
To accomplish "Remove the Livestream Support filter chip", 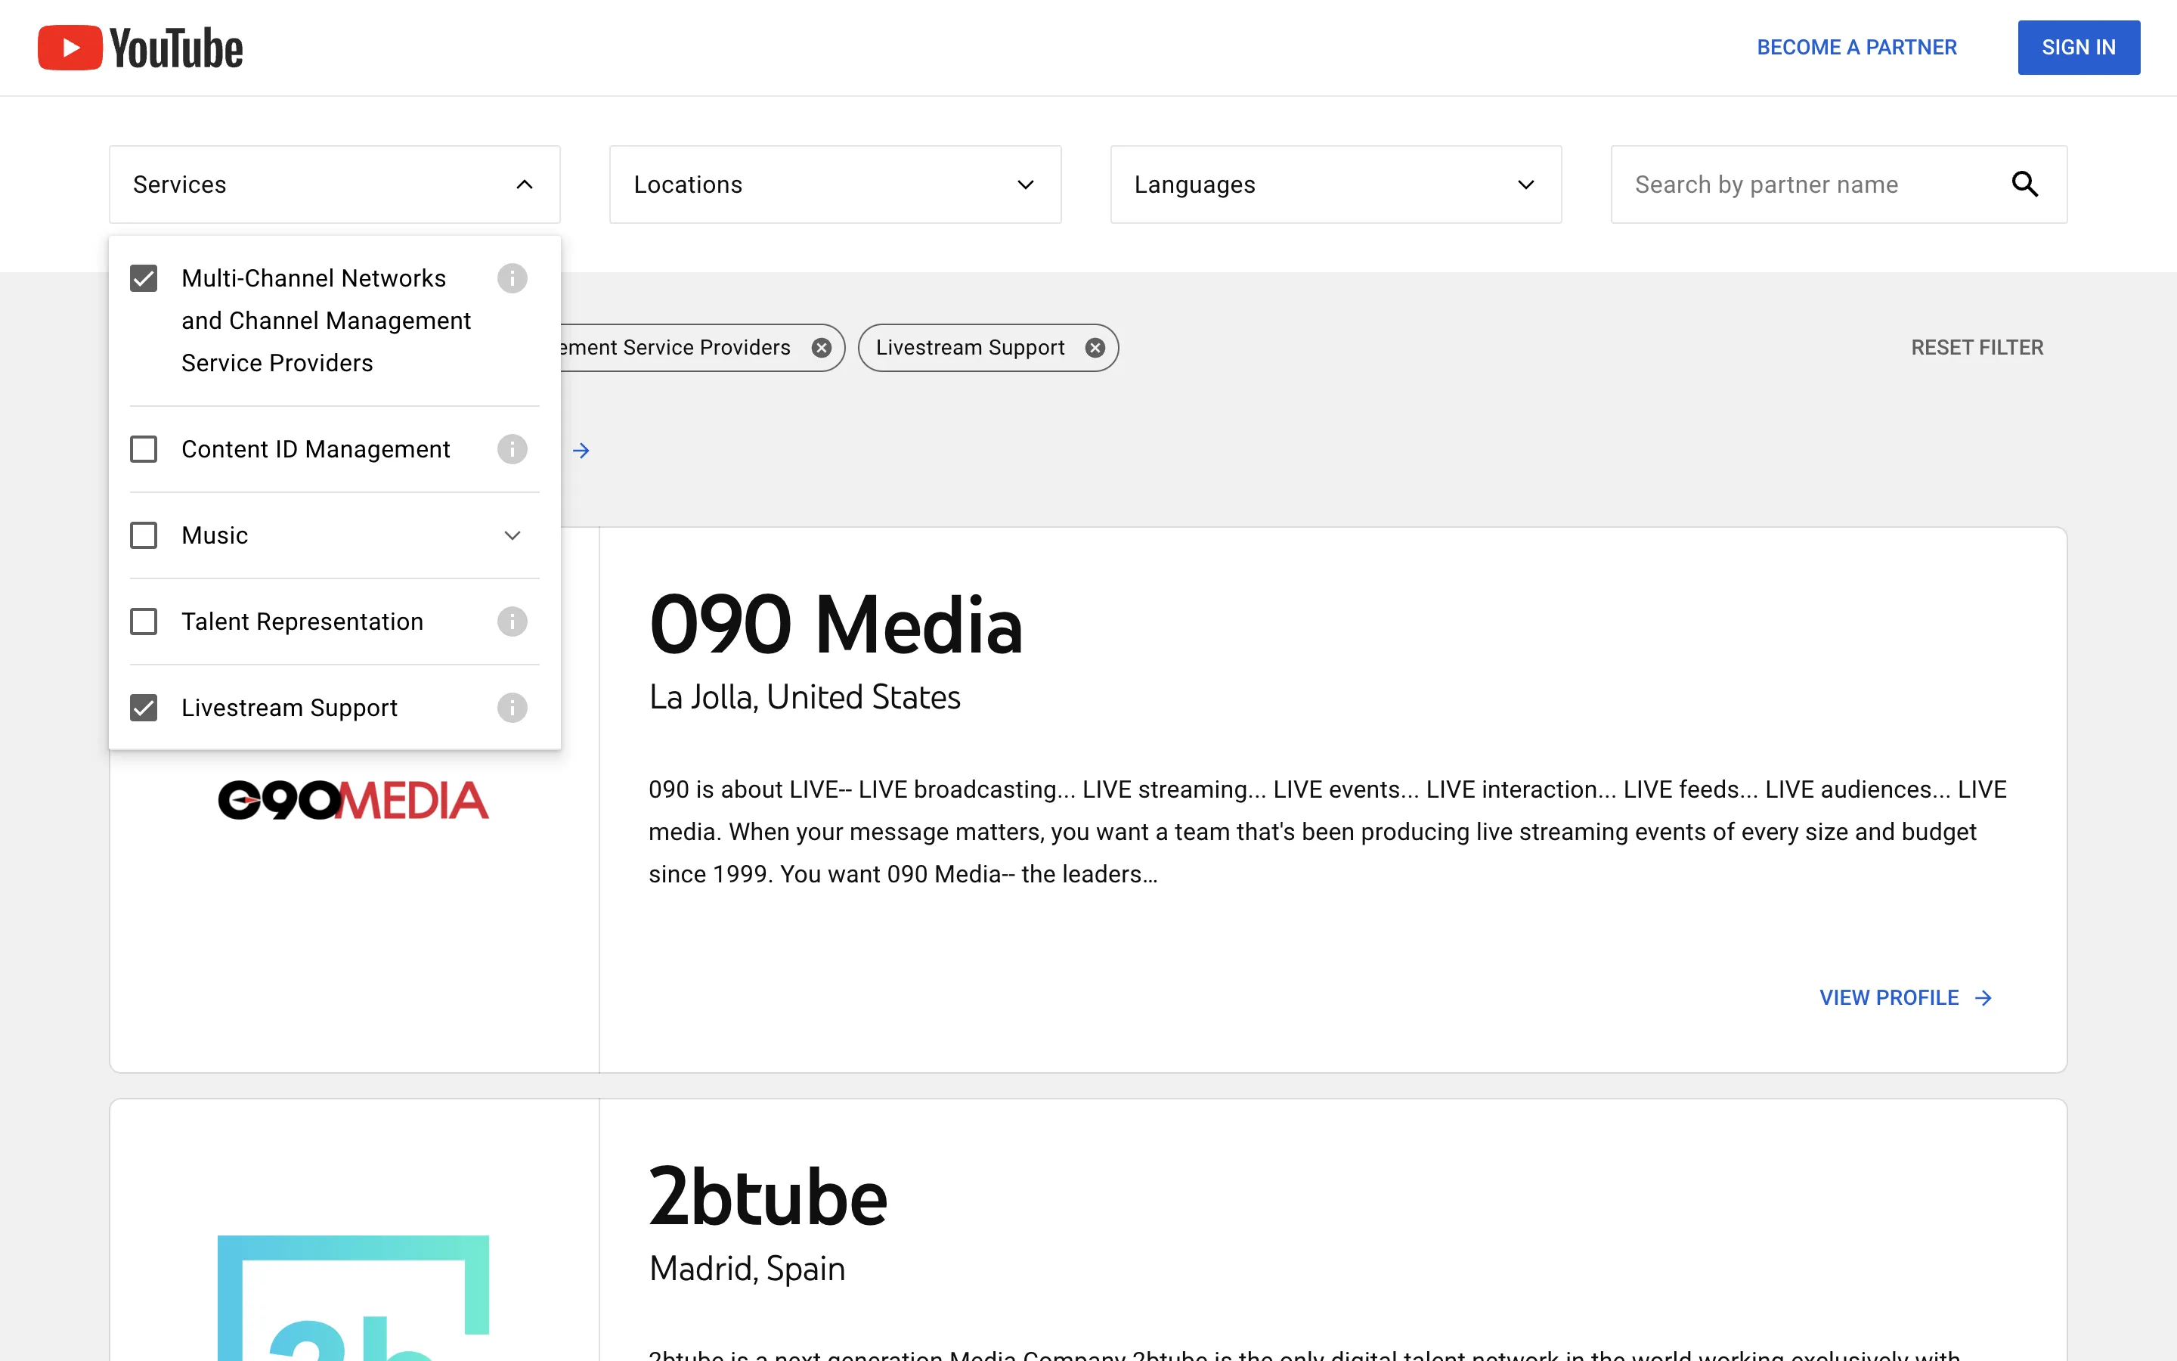I will (1094, 349).
